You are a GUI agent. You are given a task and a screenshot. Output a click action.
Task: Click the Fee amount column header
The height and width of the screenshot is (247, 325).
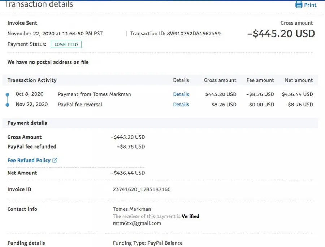(x=260, y=80)
